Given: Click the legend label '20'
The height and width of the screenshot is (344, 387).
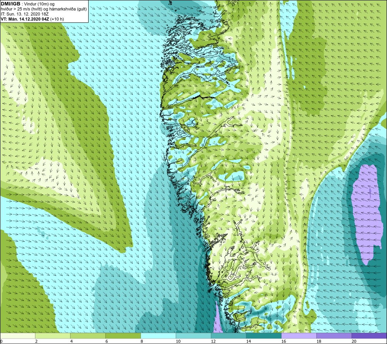Looking at the screenshot, I should point(354,341).
